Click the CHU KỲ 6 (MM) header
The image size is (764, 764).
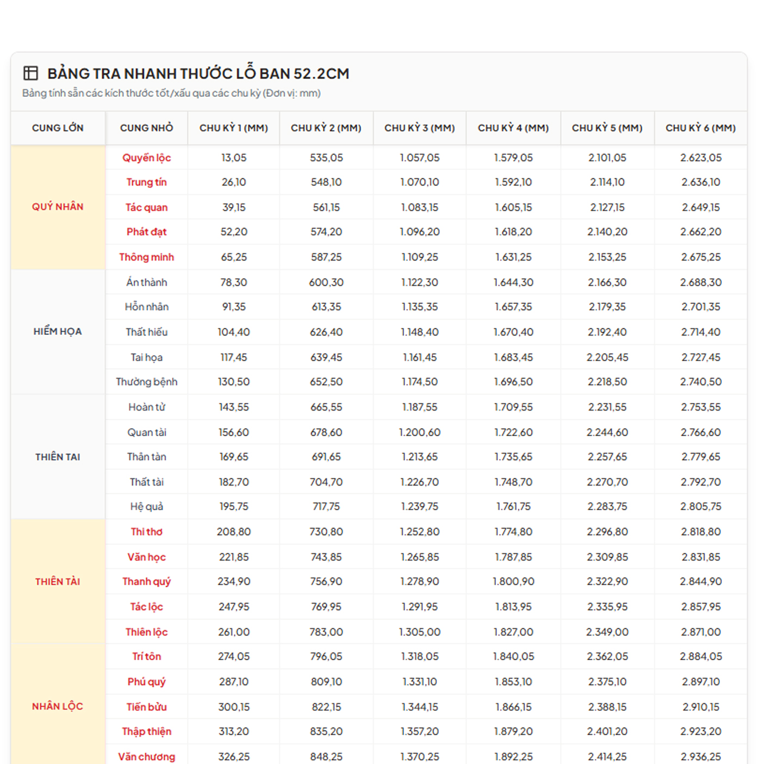(700, 128)
